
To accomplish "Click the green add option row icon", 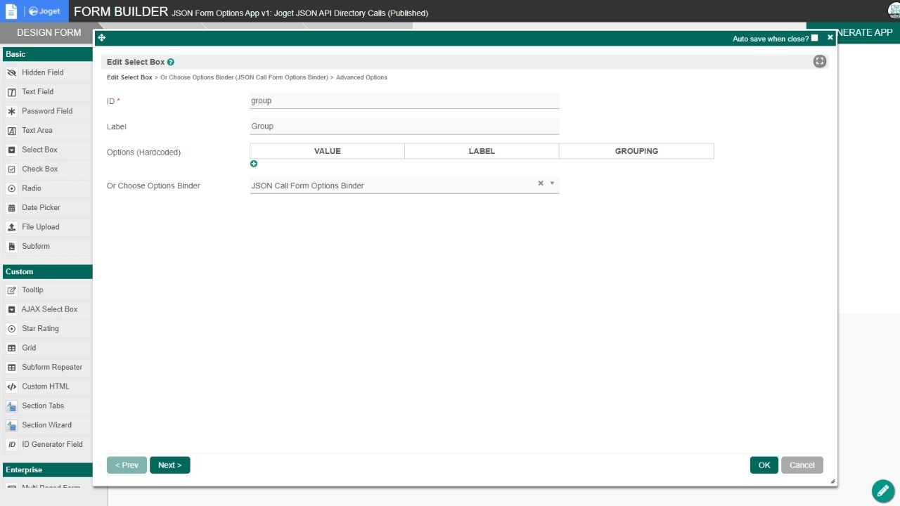I will point(254,164).
